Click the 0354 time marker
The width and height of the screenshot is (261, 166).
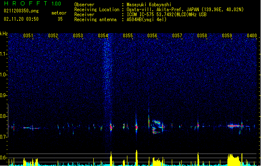click(x=103, y=35)
